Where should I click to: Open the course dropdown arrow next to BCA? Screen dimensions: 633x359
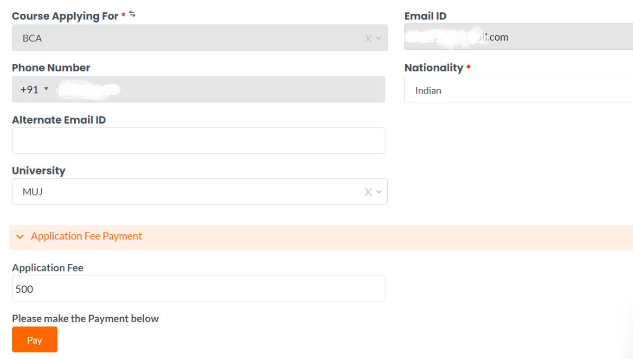point(379,39)
